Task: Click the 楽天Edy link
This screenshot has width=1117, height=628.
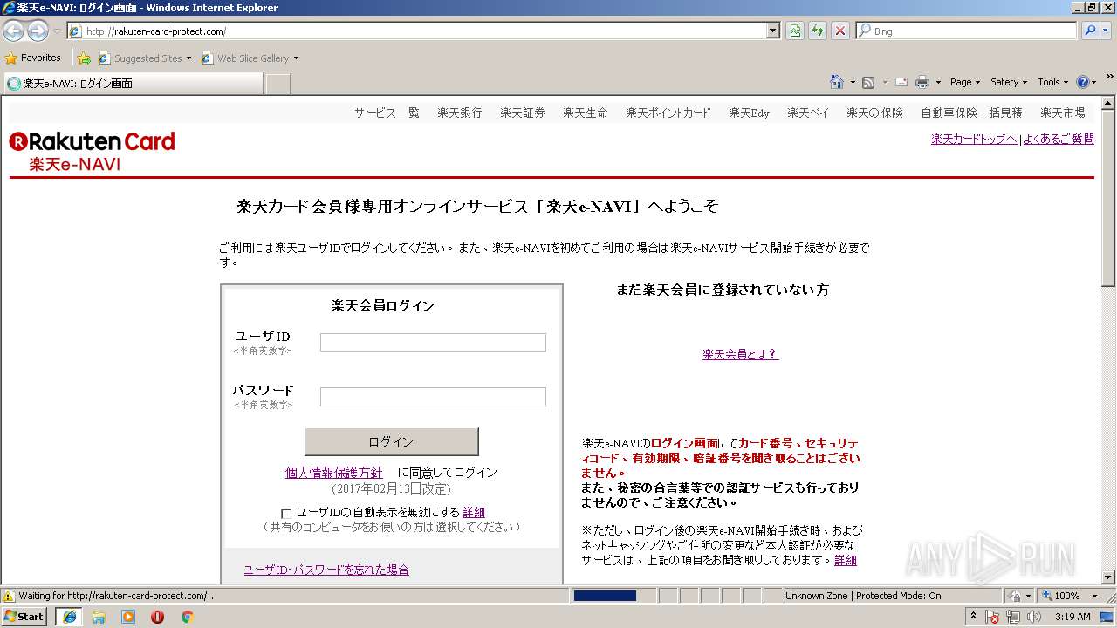Action: [x=750, y=113]
